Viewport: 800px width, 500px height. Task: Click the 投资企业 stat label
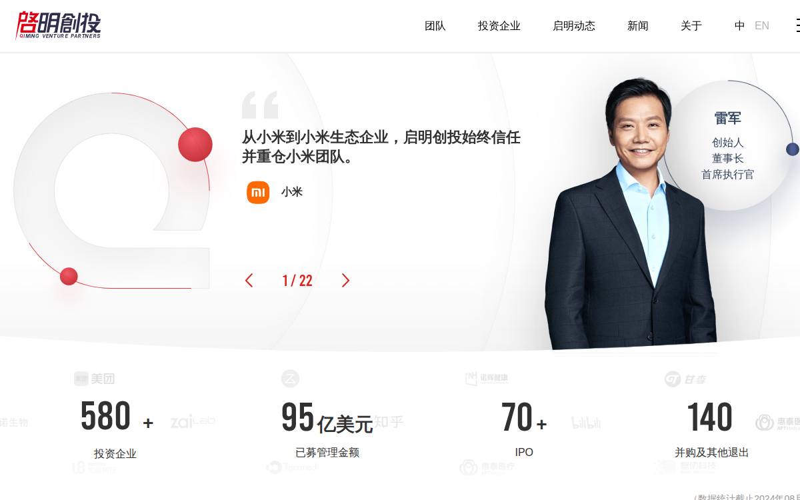[x=115, y=453]
